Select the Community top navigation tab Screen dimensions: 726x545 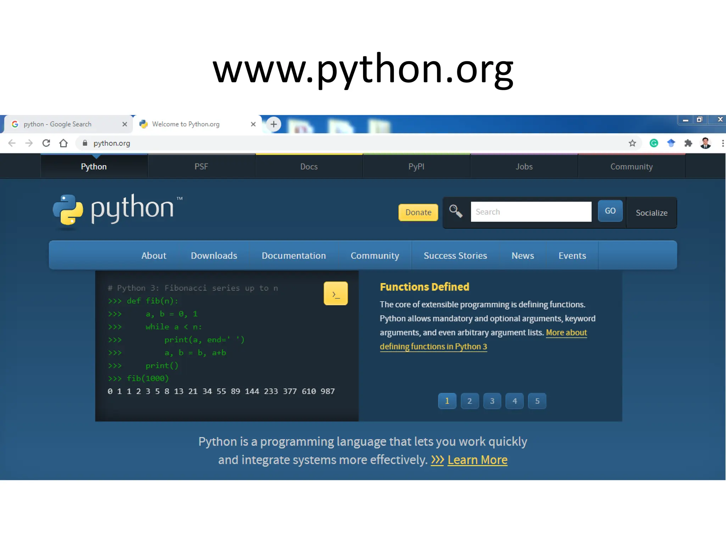pyautogui.click(x=631, y=166)
